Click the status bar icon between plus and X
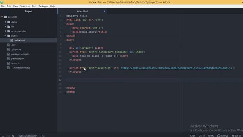This screenshot has width=243, height=137. (8, 136)
